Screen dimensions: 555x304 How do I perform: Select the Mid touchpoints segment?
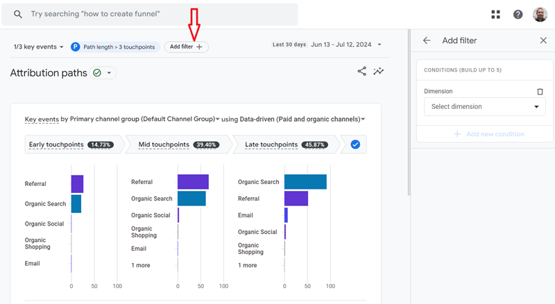point(179,144)
